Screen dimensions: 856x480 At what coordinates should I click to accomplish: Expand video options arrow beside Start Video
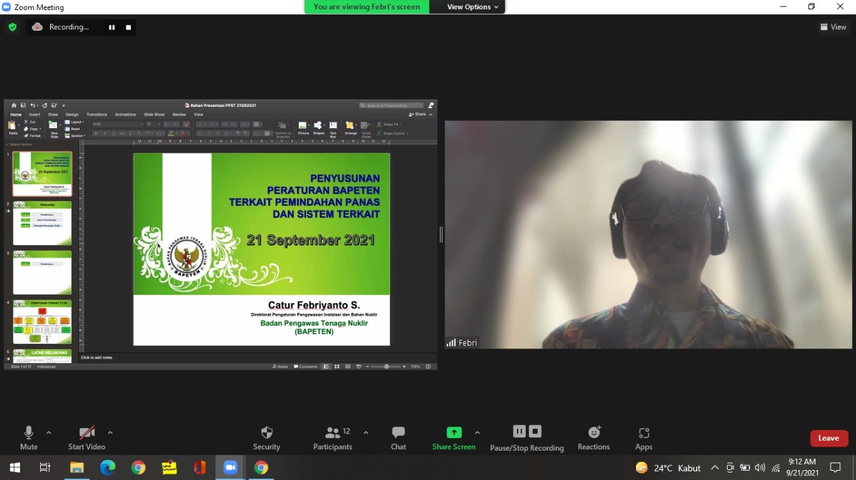click(x=110, y=433)
